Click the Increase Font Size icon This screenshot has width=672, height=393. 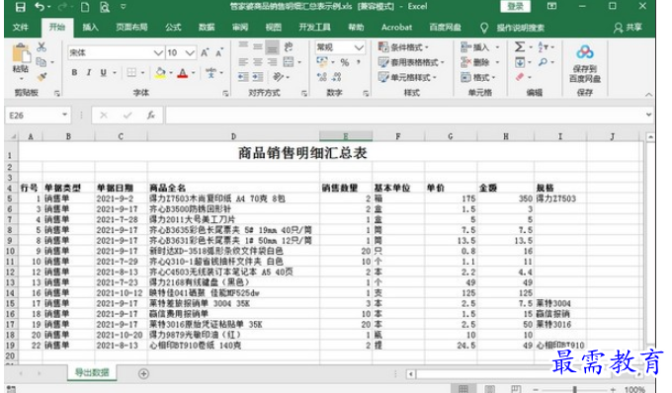(205, 52)
